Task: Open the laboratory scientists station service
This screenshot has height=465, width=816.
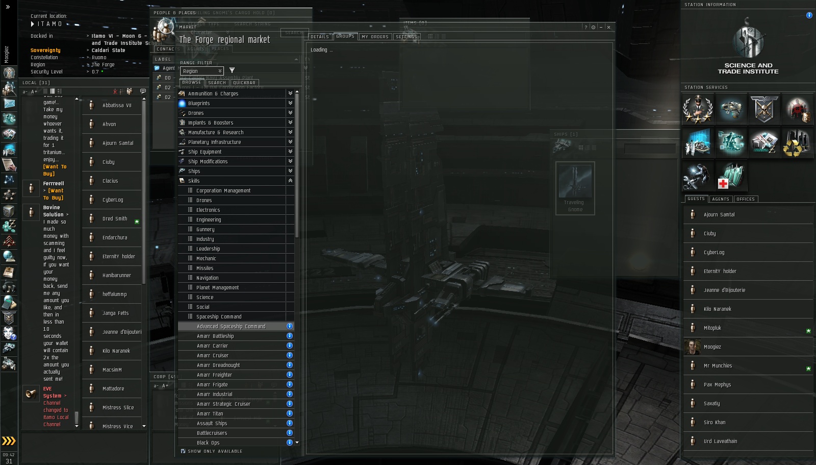Action: coord(698,142)
